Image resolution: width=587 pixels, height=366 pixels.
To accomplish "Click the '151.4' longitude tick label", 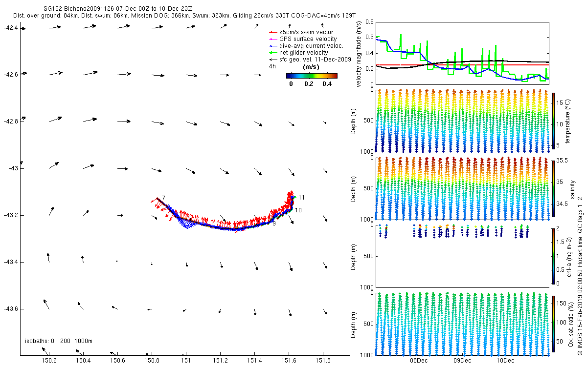I will point(254,360).
